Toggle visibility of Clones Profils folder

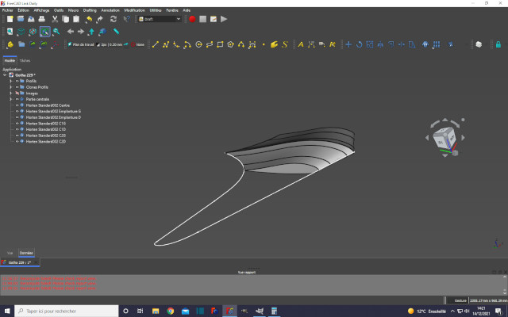tap(17, 87)
